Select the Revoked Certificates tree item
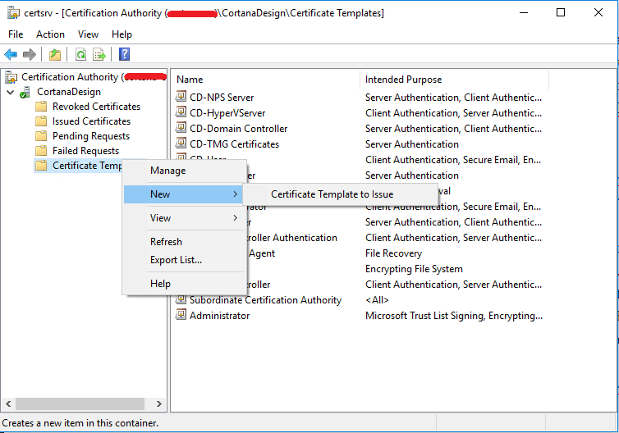The width and height of the screenshot is (619, 433). click(x=96, y=107)
